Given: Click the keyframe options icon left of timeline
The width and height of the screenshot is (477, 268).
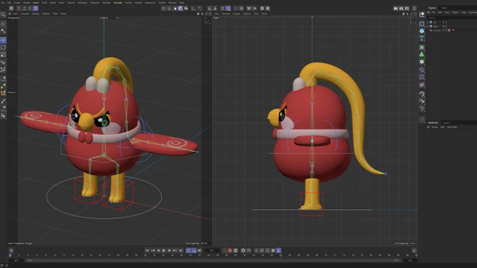Looking at the screenshot, I should tap(11, 250).
